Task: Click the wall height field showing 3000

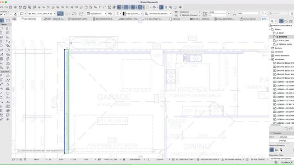Action: [x=217, y=12]
